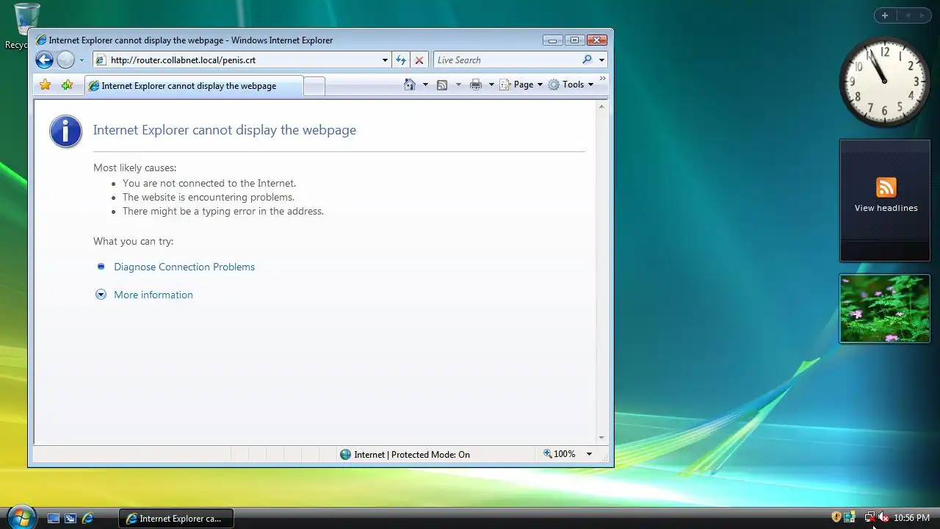Expand the Home button dropdown arrow
Image resolution: width=940 pixels, height=529 pixels.
[425, 84]
